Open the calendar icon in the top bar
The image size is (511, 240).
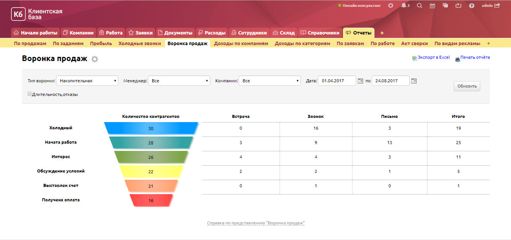432,5
